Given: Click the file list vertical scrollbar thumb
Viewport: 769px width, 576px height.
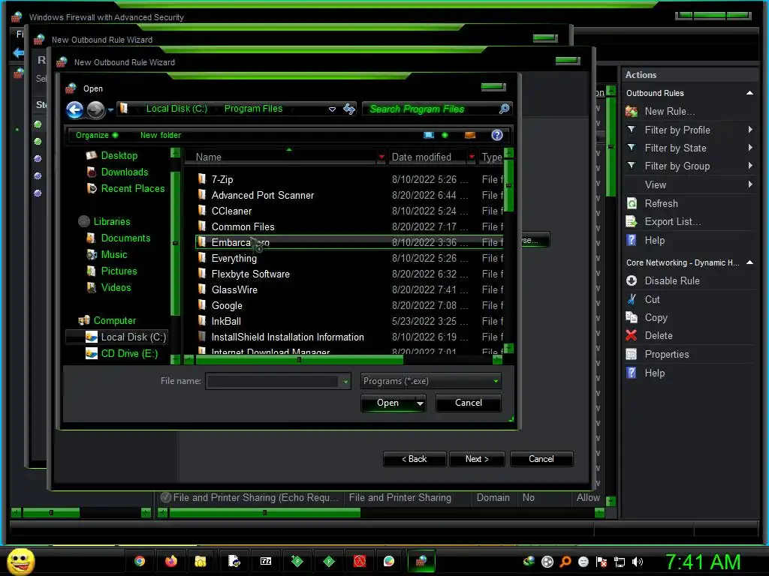Looking at the screenshot, I should 508,186.
